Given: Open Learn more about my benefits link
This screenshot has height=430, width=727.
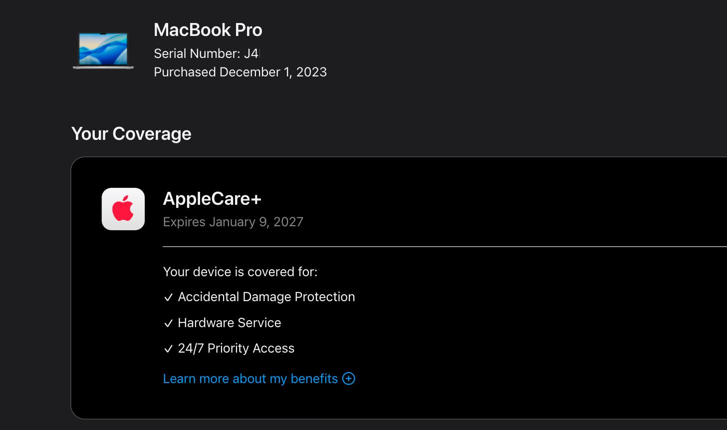Looking at the screenshot, I should (x=250, y=379).
